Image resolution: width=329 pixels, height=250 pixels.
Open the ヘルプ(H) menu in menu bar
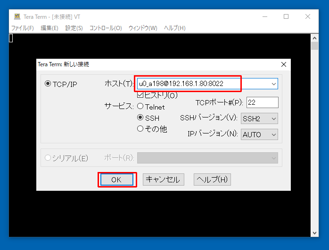[x=175, y=28]
